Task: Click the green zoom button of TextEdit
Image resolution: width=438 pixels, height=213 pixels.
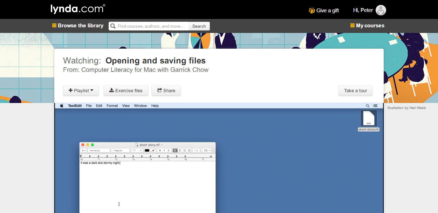Action: [x=93, y=145]
